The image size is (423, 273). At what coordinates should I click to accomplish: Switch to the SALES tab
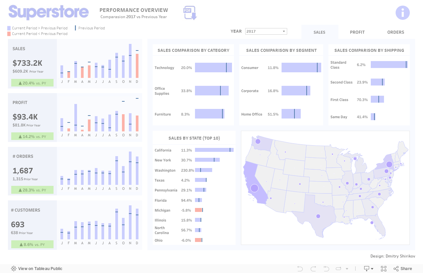320,32
